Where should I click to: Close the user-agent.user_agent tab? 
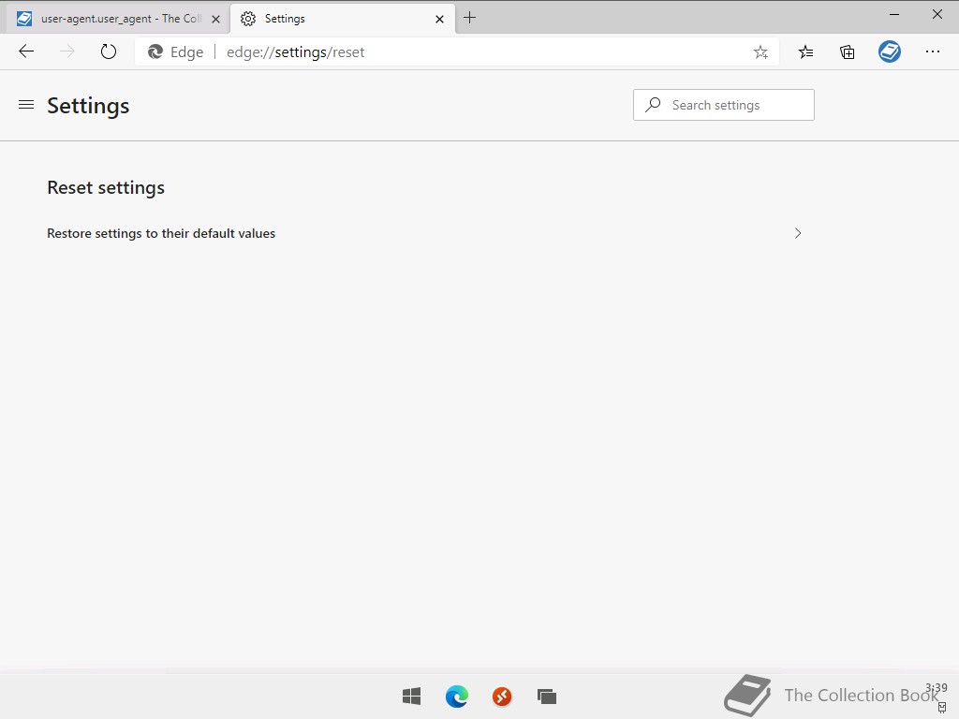pos(215,19)
